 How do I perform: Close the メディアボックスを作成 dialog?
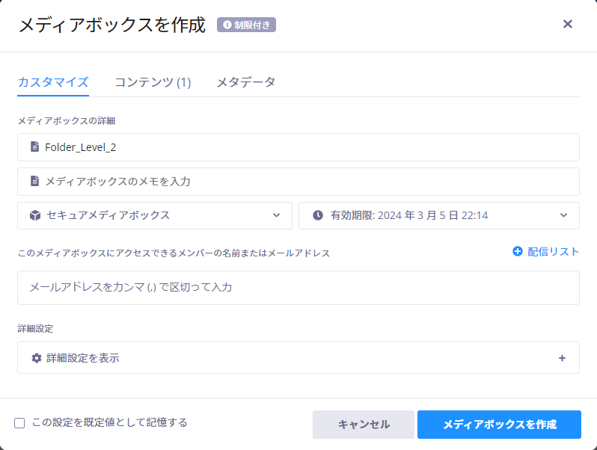pos(567,24)
